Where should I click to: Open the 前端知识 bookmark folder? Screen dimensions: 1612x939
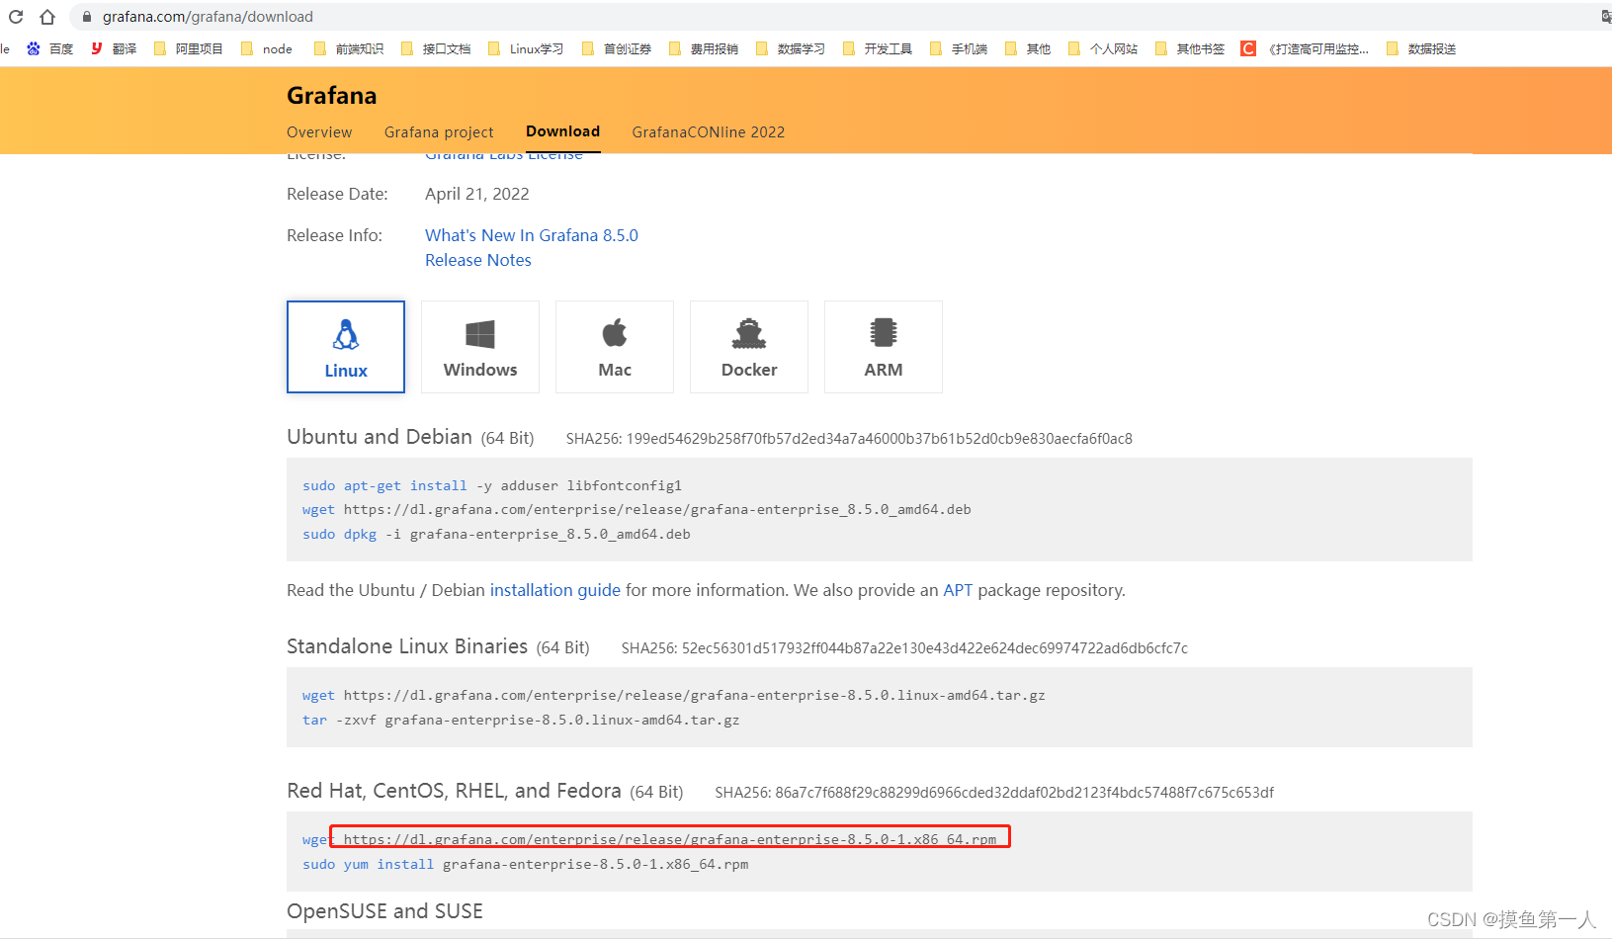click(x=349, y=48)
